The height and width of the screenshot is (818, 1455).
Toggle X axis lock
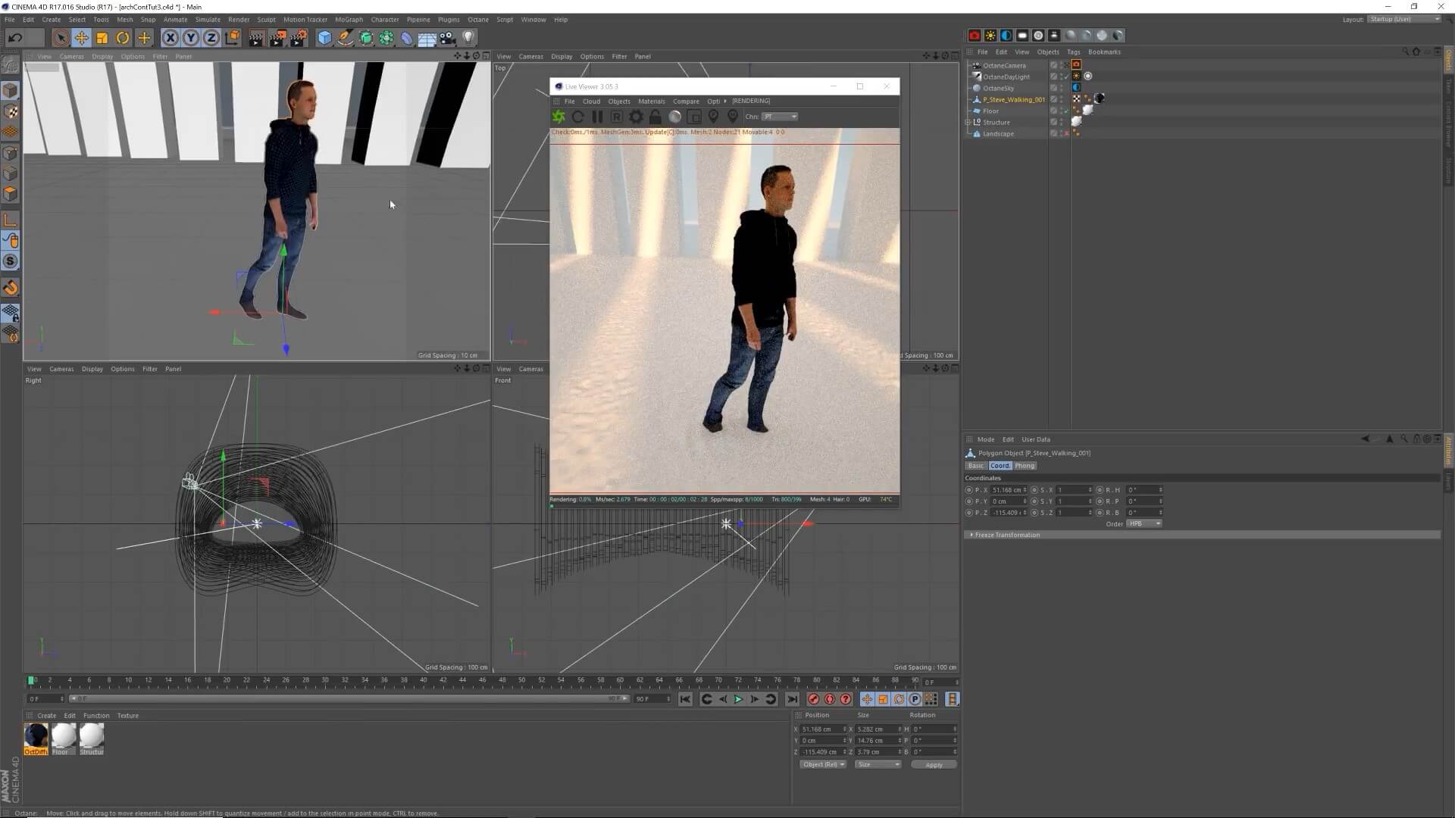click(x=171, y=38)
